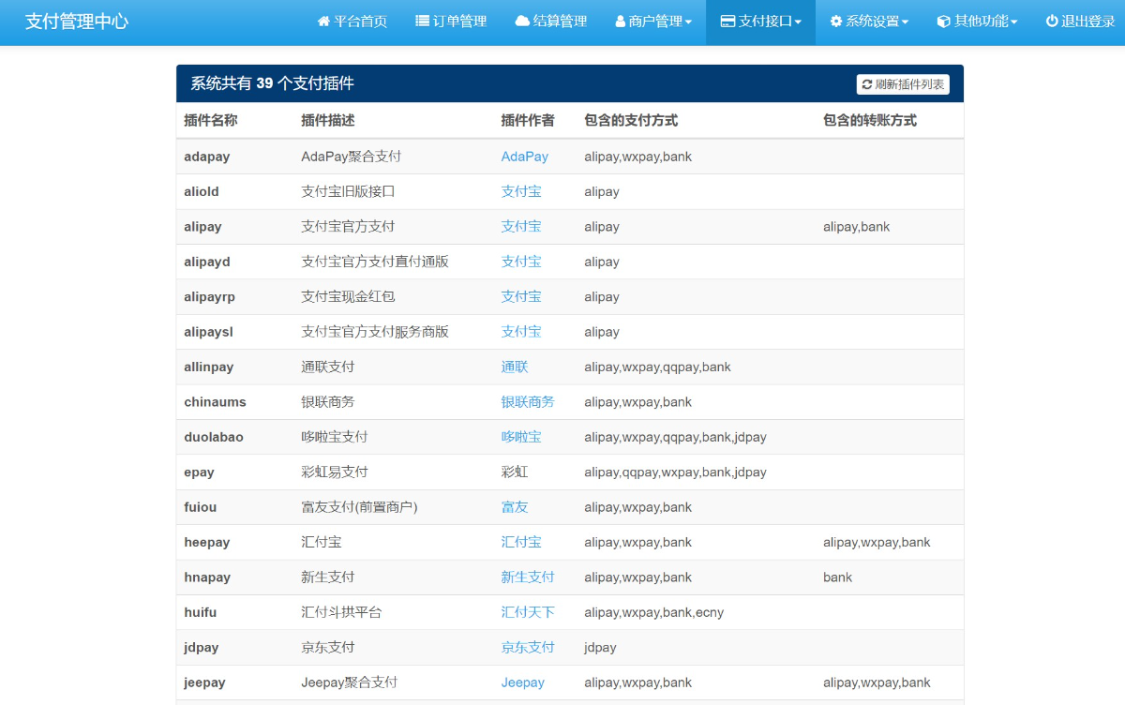Screen dimensions: 1125x705
Task: Click the power icon beside 退出登录
Action: [x=1052, y=22]
